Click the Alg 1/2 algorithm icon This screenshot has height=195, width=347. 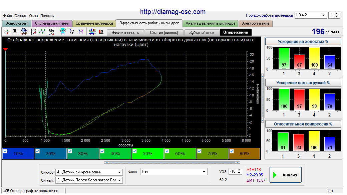coord(51,32)
